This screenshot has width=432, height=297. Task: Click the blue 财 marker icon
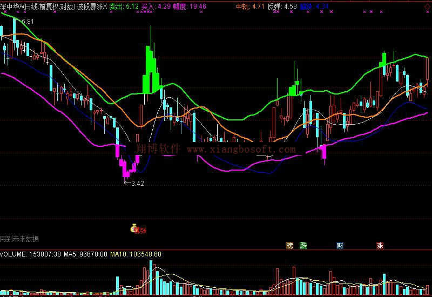click(x=339, y=246)
